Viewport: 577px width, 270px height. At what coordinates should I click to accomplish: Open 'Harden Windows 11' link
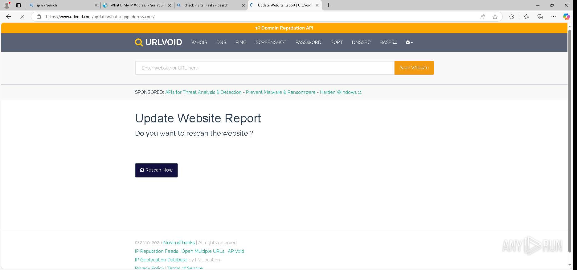tap(341, 92)
